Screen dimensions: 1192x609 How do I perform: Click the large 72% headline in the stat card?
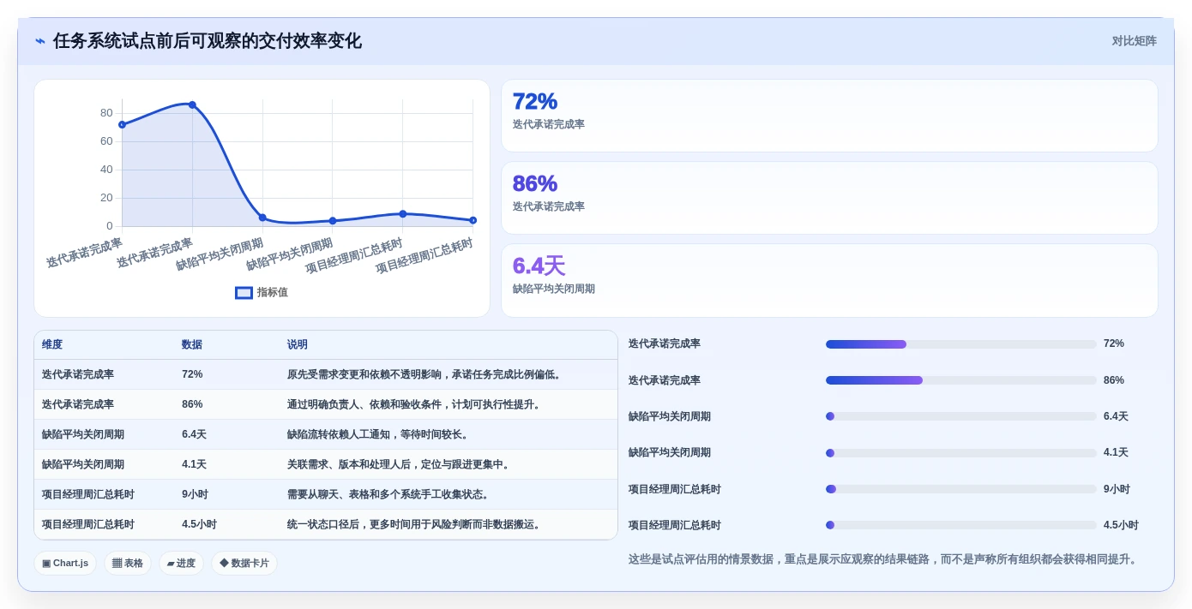point(535,101)
